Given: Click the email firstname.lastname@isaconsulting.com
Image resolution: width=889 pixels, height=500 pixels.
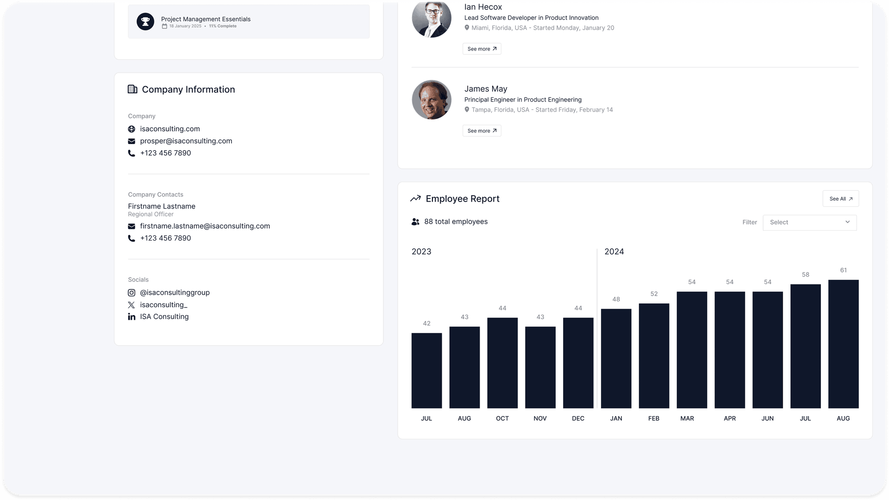Looking at the screenshot, I should click(x=205, y=226).
